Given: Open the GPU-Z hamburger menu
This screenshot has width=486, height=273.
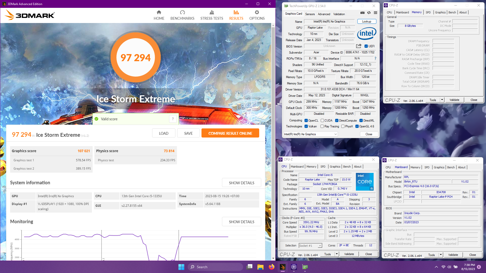Looking at the screenshot, I should [x=376, y=13].
